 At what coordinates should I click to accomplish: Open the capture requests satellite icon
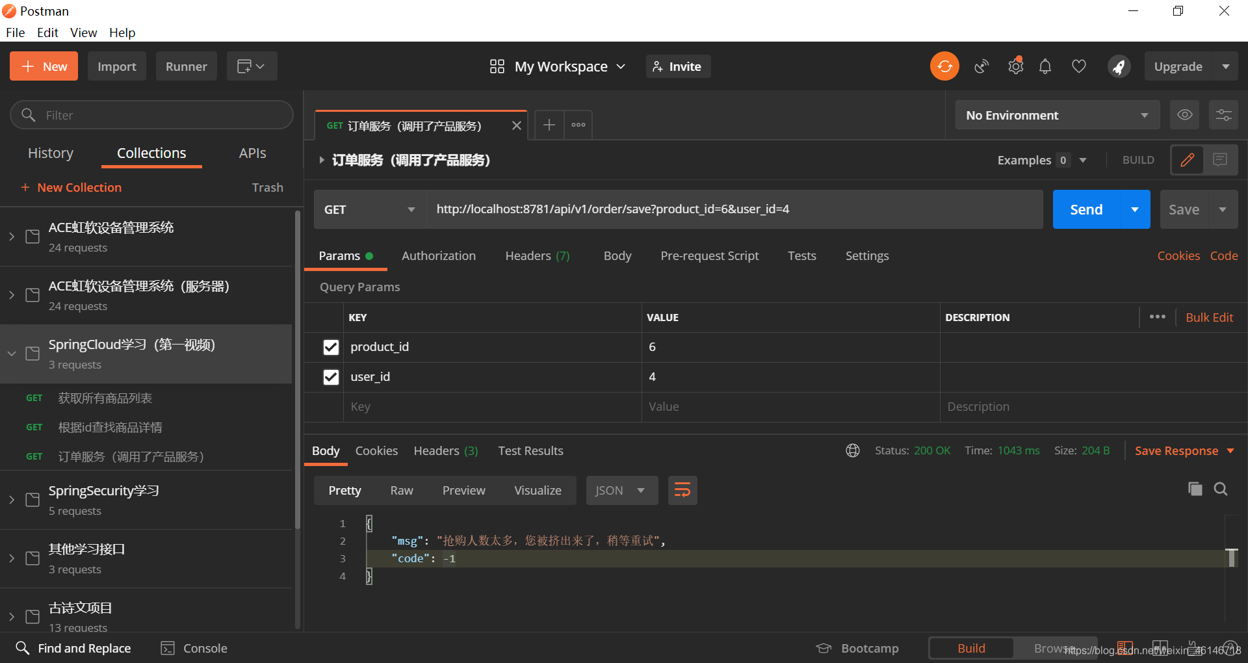pos(981,66)
